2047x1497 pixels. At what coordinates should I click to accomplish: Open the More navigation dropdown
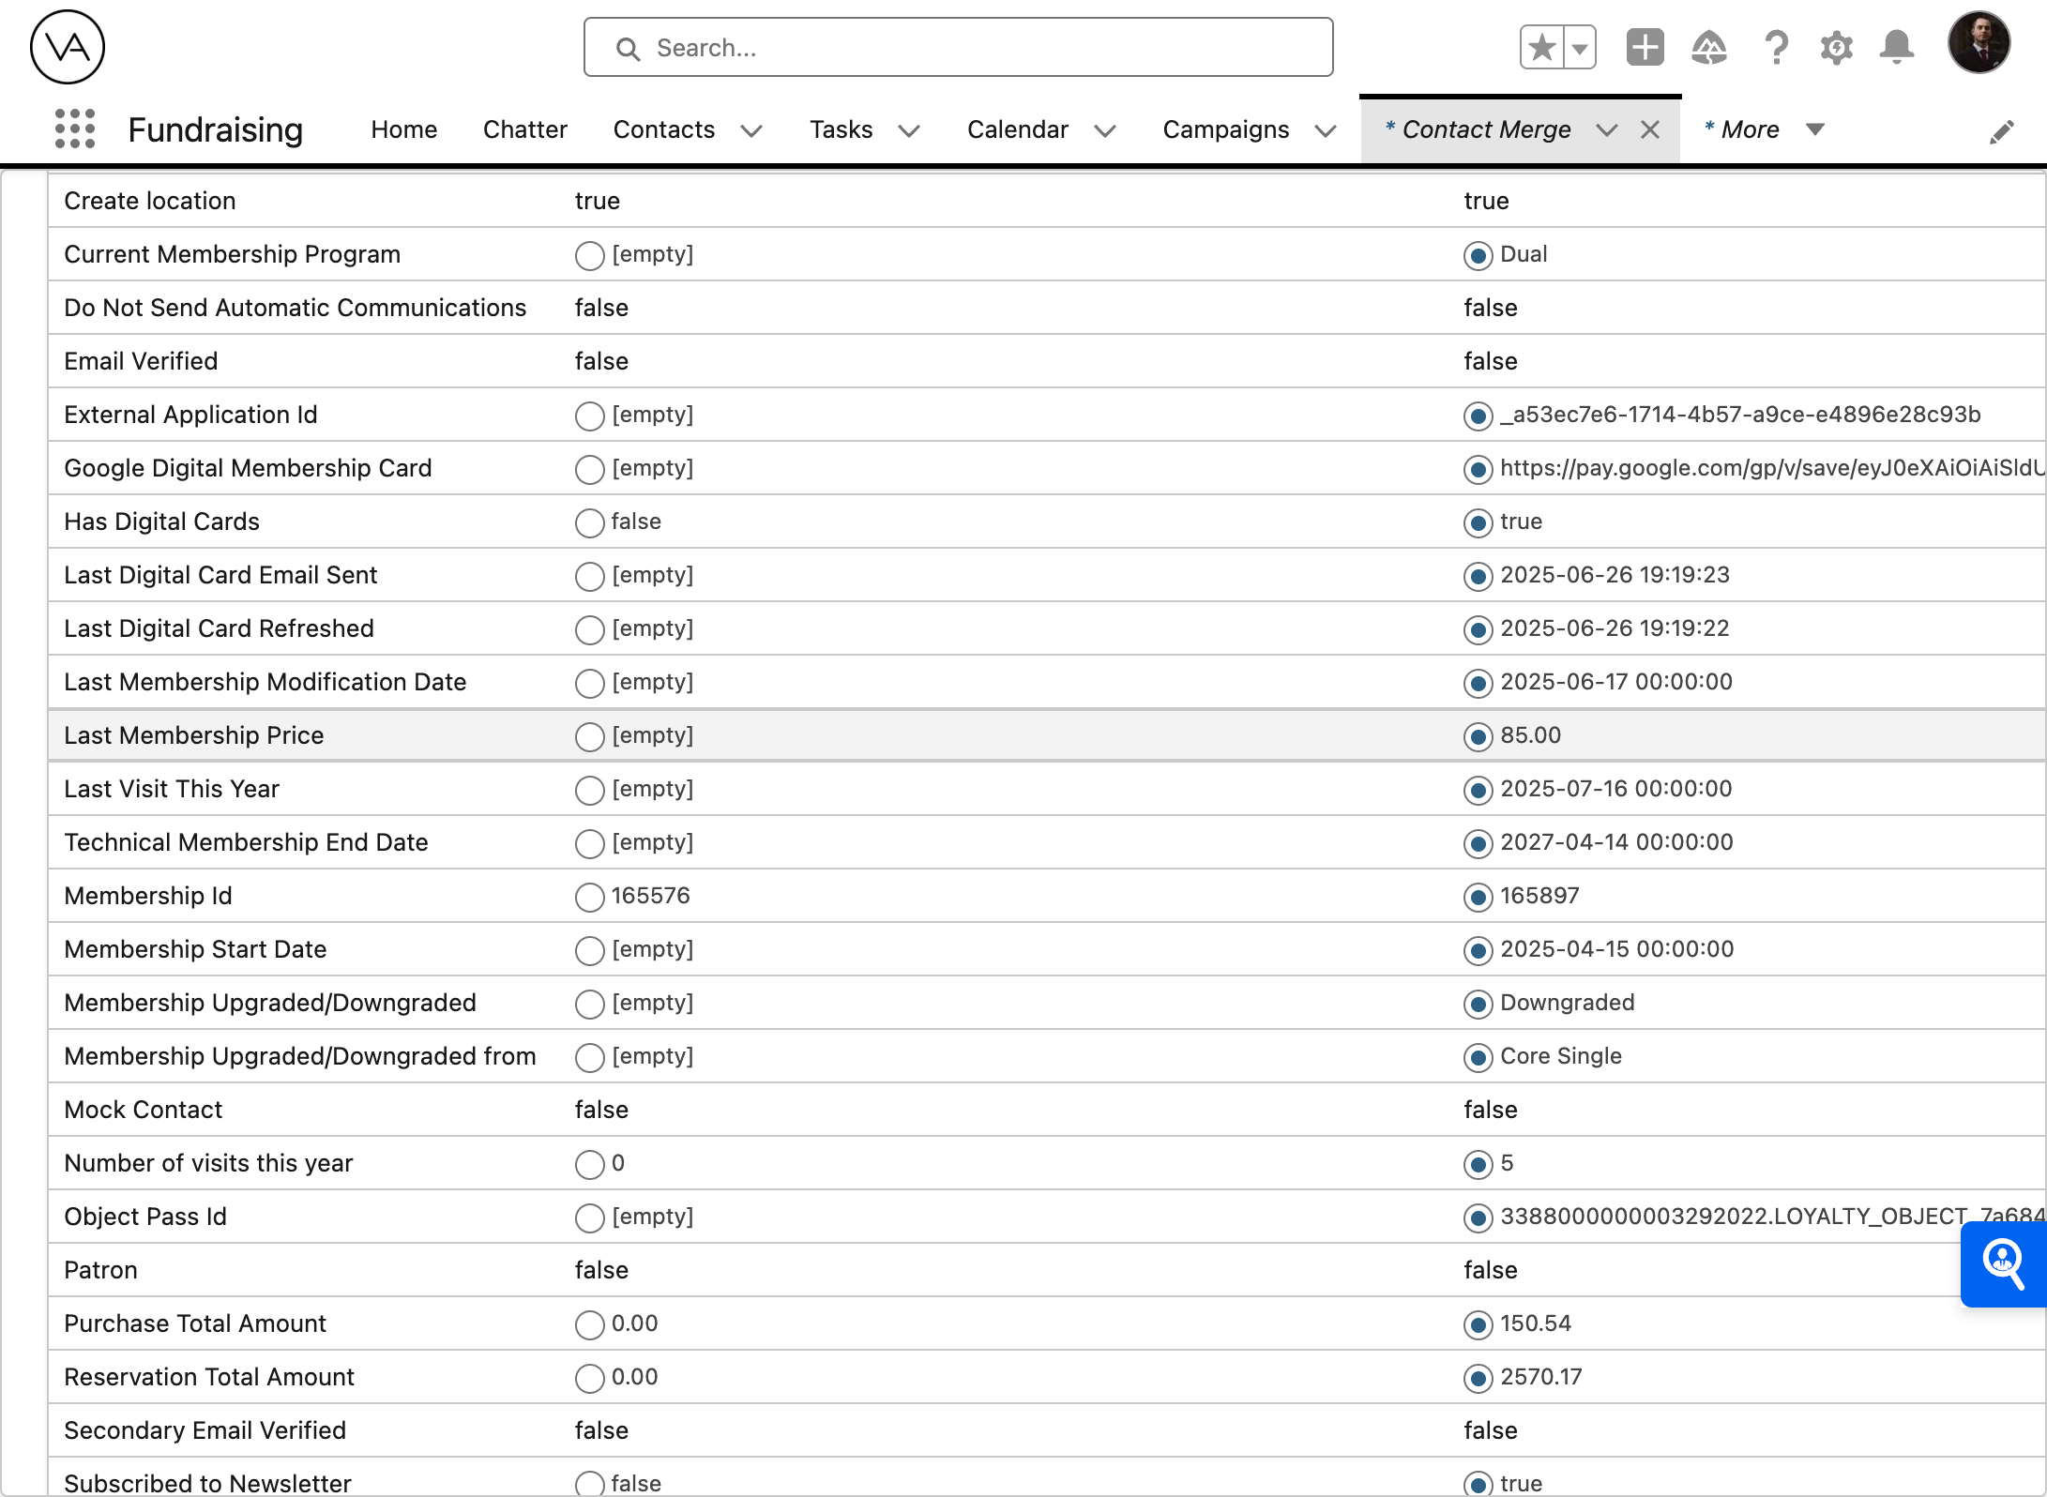pos(1764,129)
